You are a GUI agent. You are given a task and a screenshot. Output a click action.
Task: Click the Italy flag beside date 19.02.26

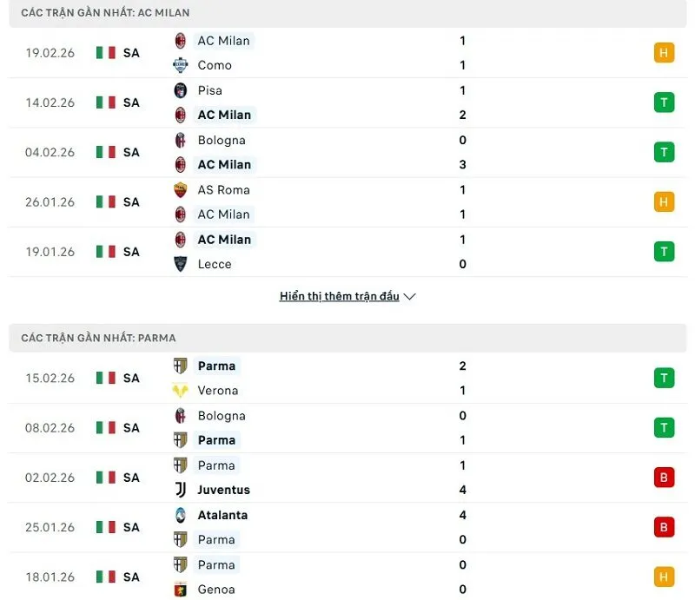[x=104, y=53]
